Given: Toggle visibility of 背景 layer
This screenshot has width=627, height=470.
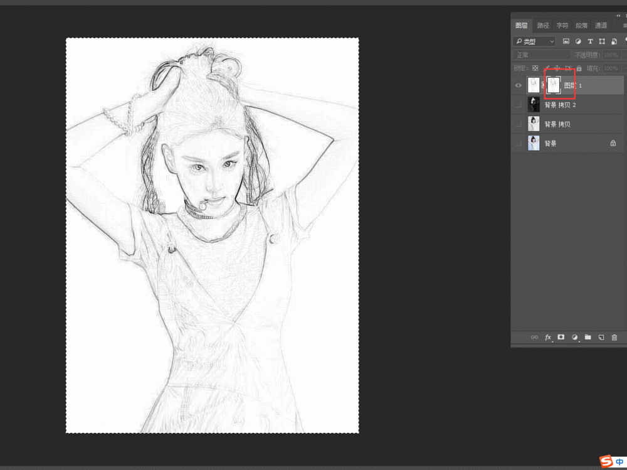Looking at the screenshot, I should coord(518,144).
